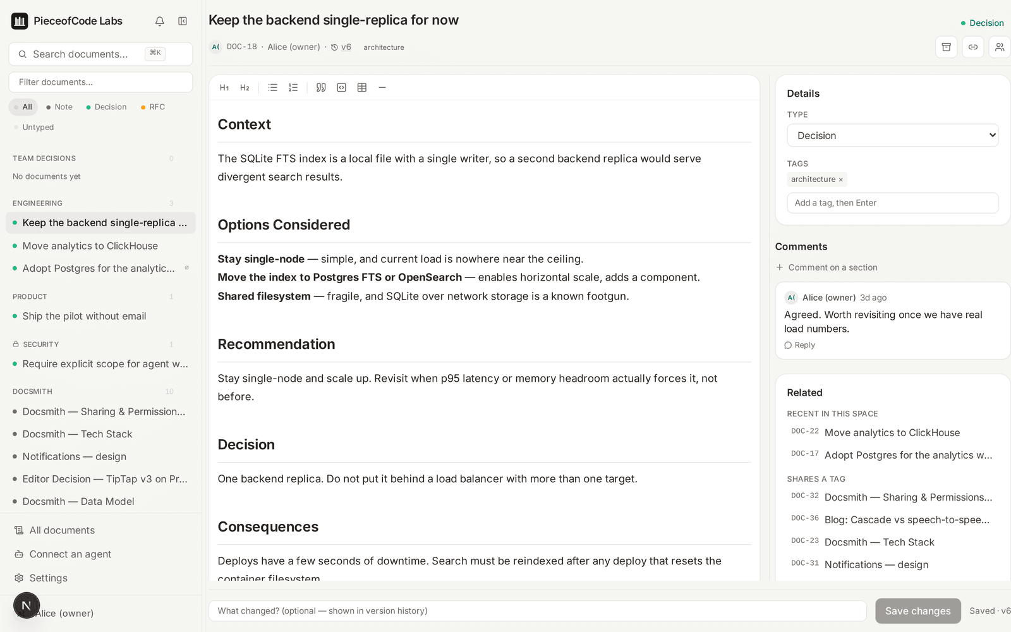Insert a code block

(341, 88)
